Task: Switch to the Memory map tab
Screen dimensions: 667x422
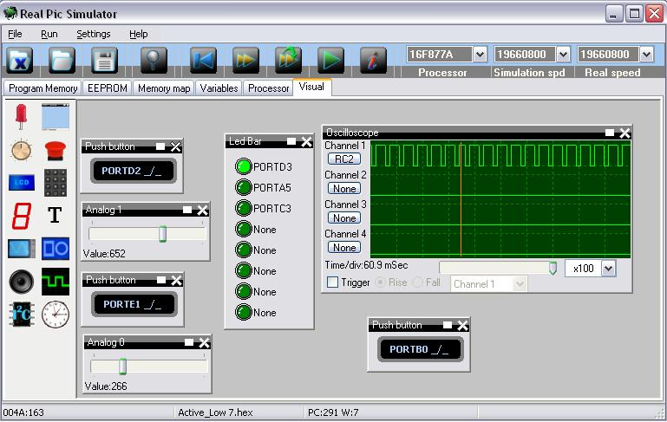Action: (x=164, y=88)
